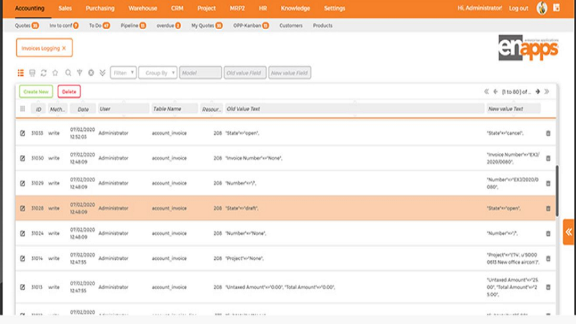576x324 pixels.
Task: Go to next page arrow
Action: (x=537, y=91)
